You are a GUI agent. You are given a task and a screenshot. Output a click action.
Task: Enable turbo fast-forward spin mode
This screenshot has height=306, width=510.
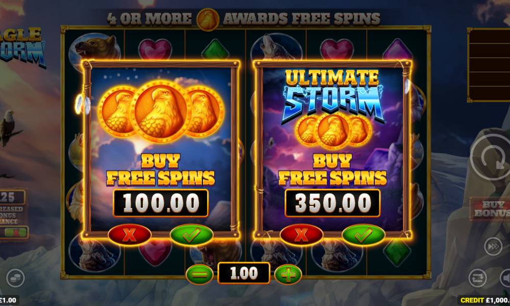point(493,246)
